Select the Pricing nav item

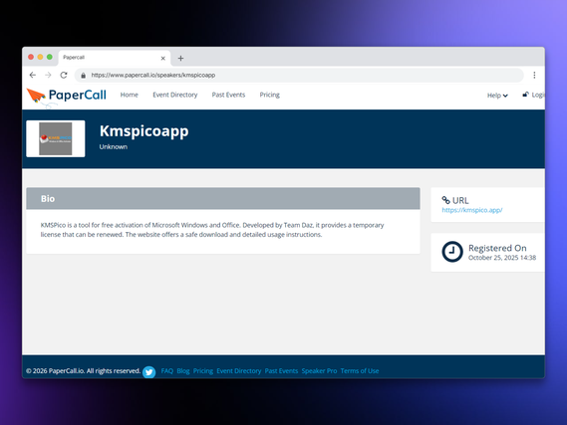(269, 95)
